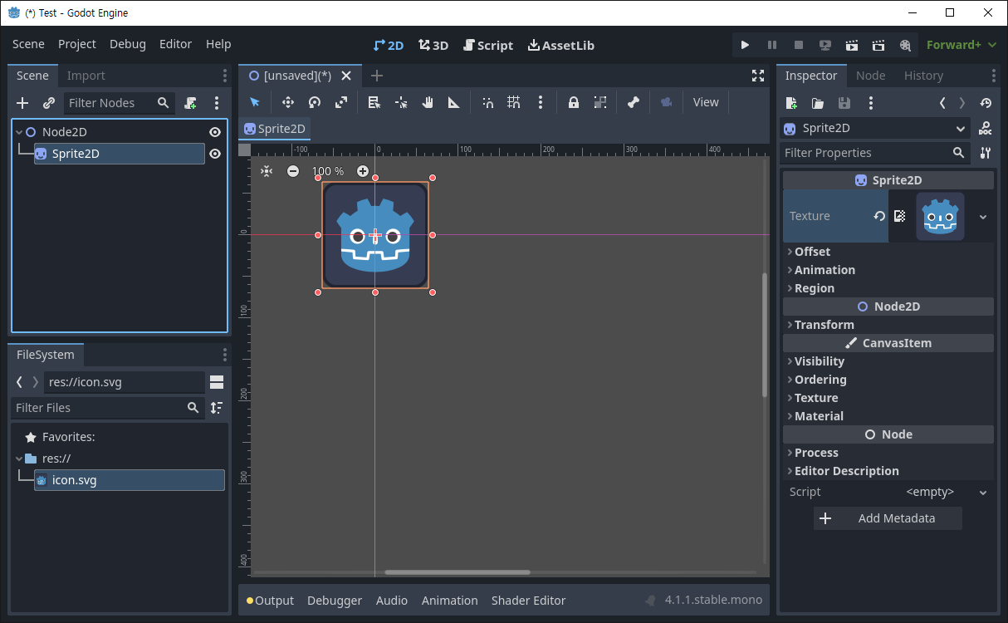Activate the Scale Mode tool

(341, 102)
